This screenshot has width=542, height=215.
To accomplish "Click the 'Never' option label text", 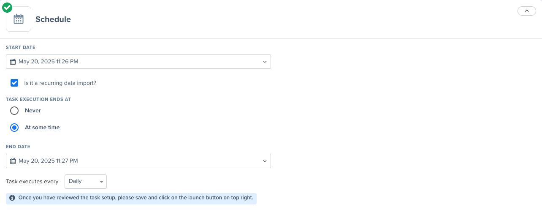I will (x=33, y=111).
